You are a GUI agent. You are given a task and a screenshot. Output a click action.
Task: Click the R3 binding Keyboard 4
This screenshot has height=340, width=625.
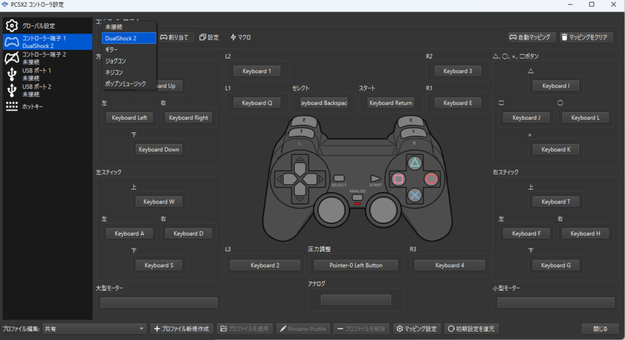point(450,265)
